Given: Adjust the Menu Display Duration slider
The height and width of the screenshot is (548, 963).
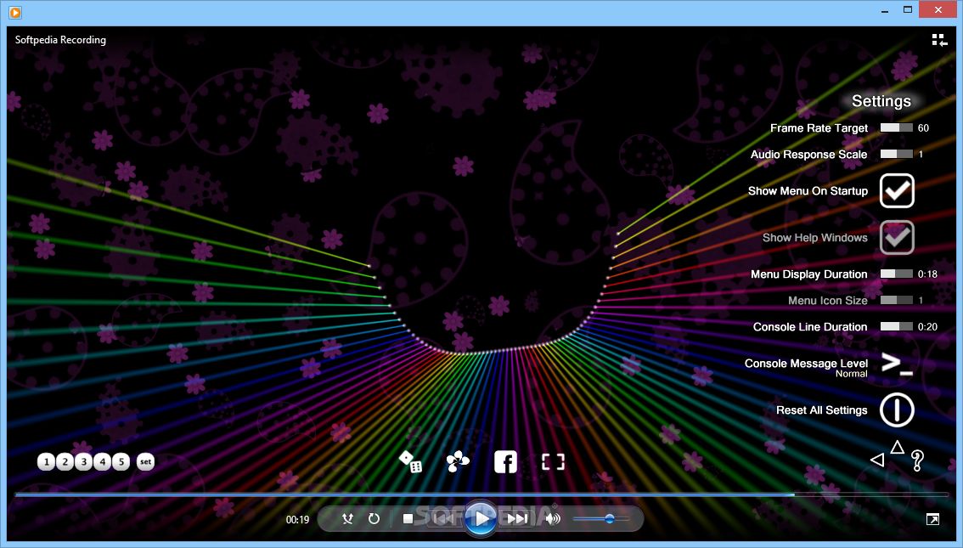Looking at the screenshot, I should coord(896,274).
